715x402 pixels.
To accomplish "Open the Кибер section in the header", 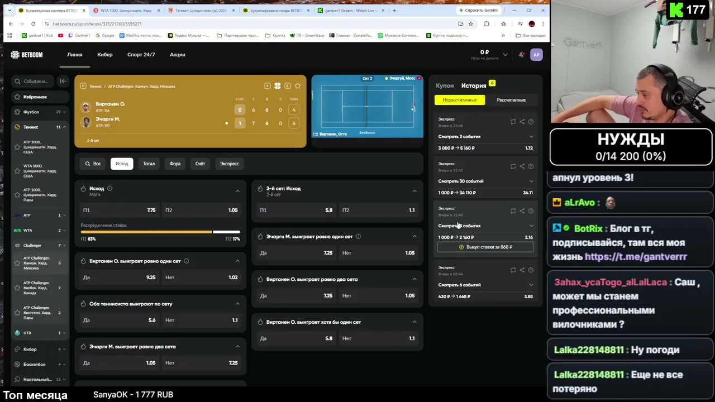I will [x=104, y=55].
